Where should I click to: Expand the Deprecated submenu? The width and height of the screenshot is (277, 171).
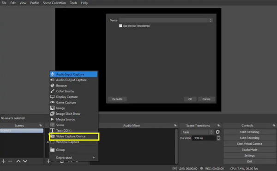pyautogui.click(x=73, y=158)
